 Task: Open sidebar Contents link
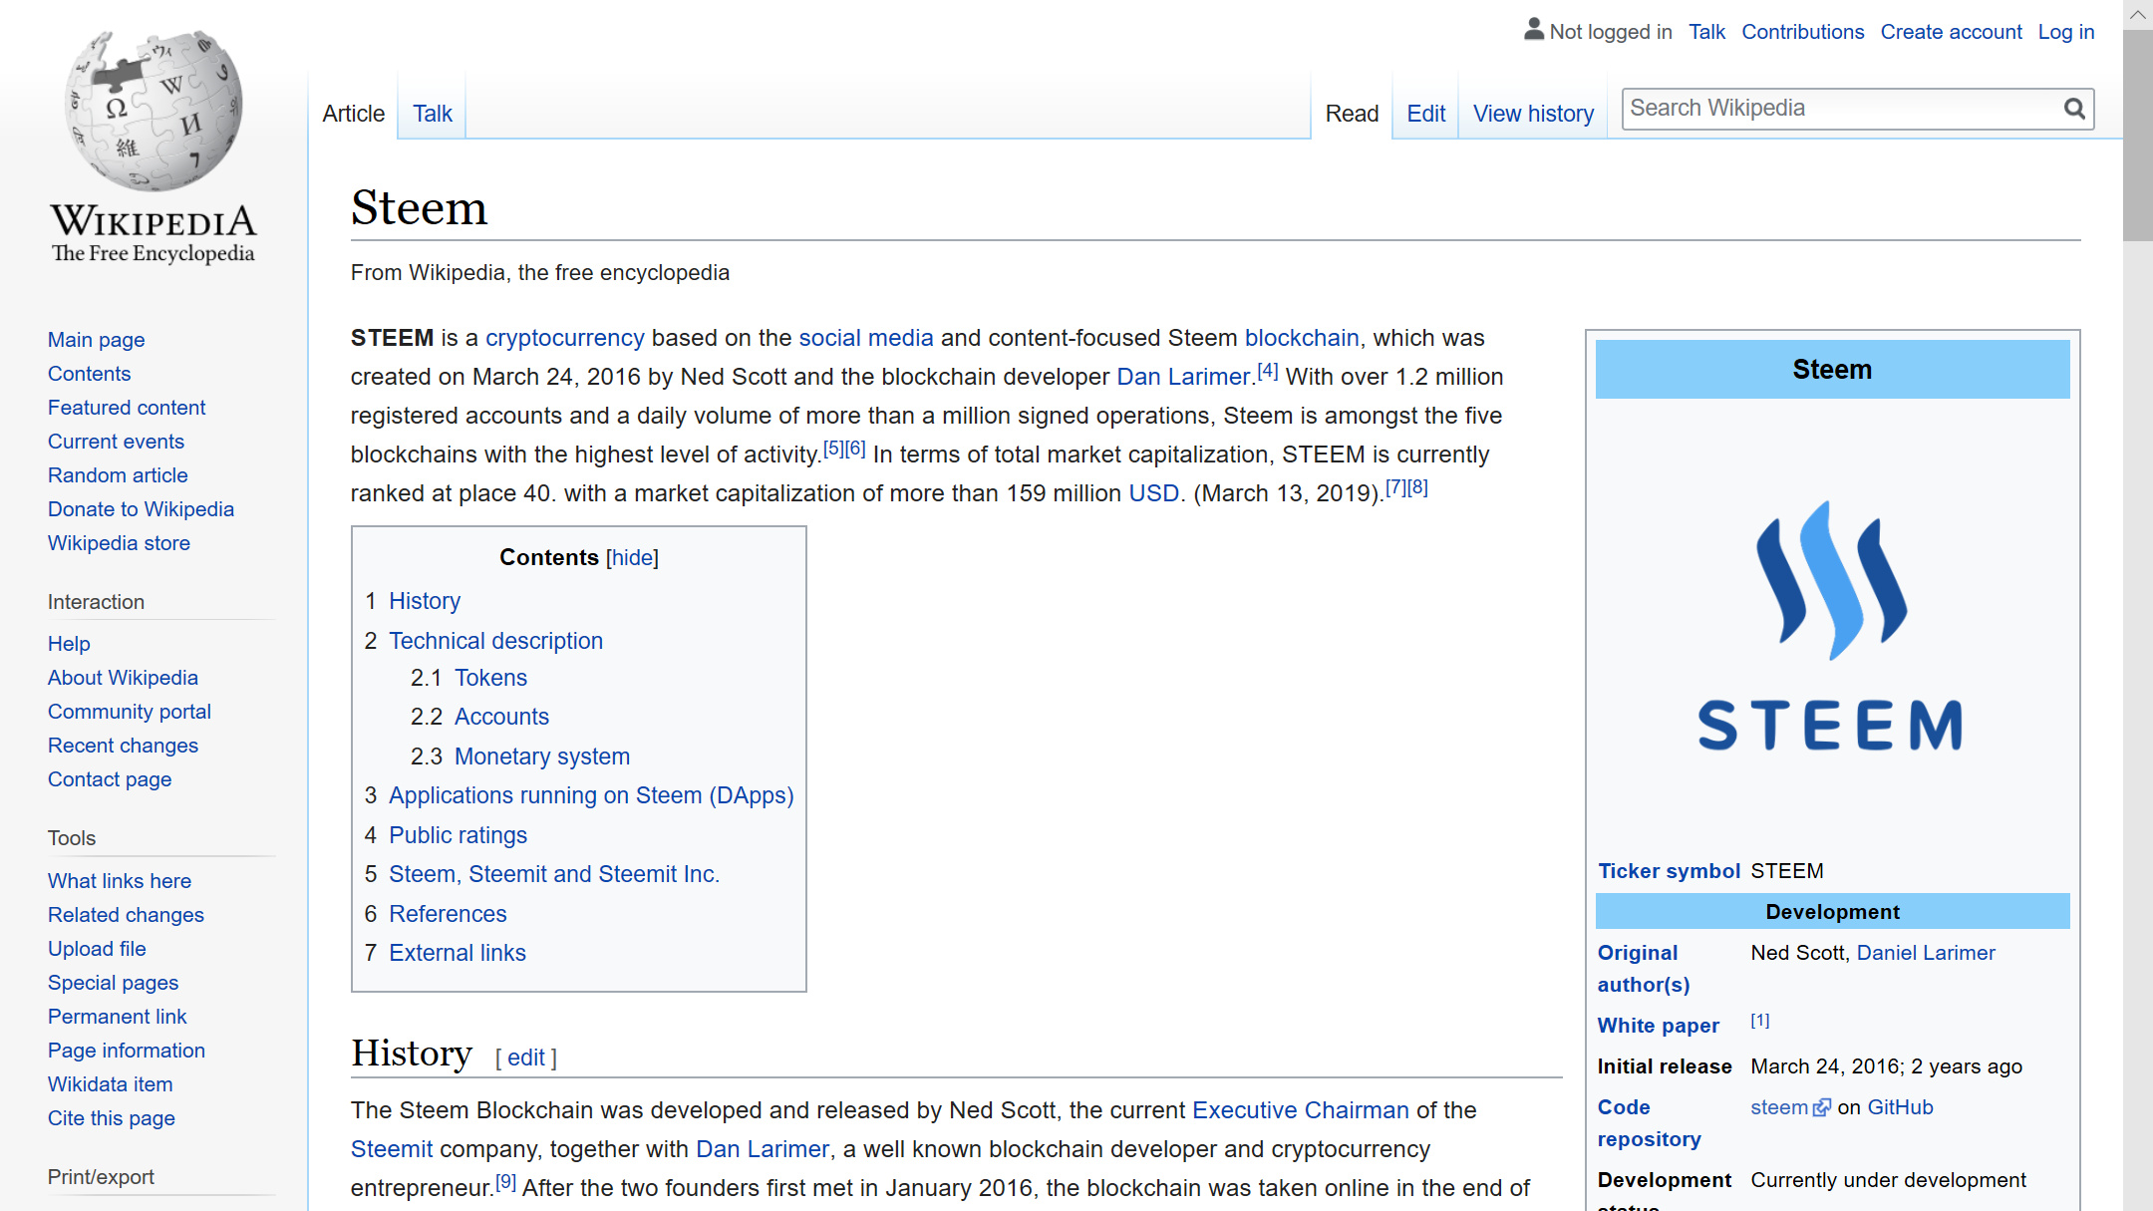89,374
